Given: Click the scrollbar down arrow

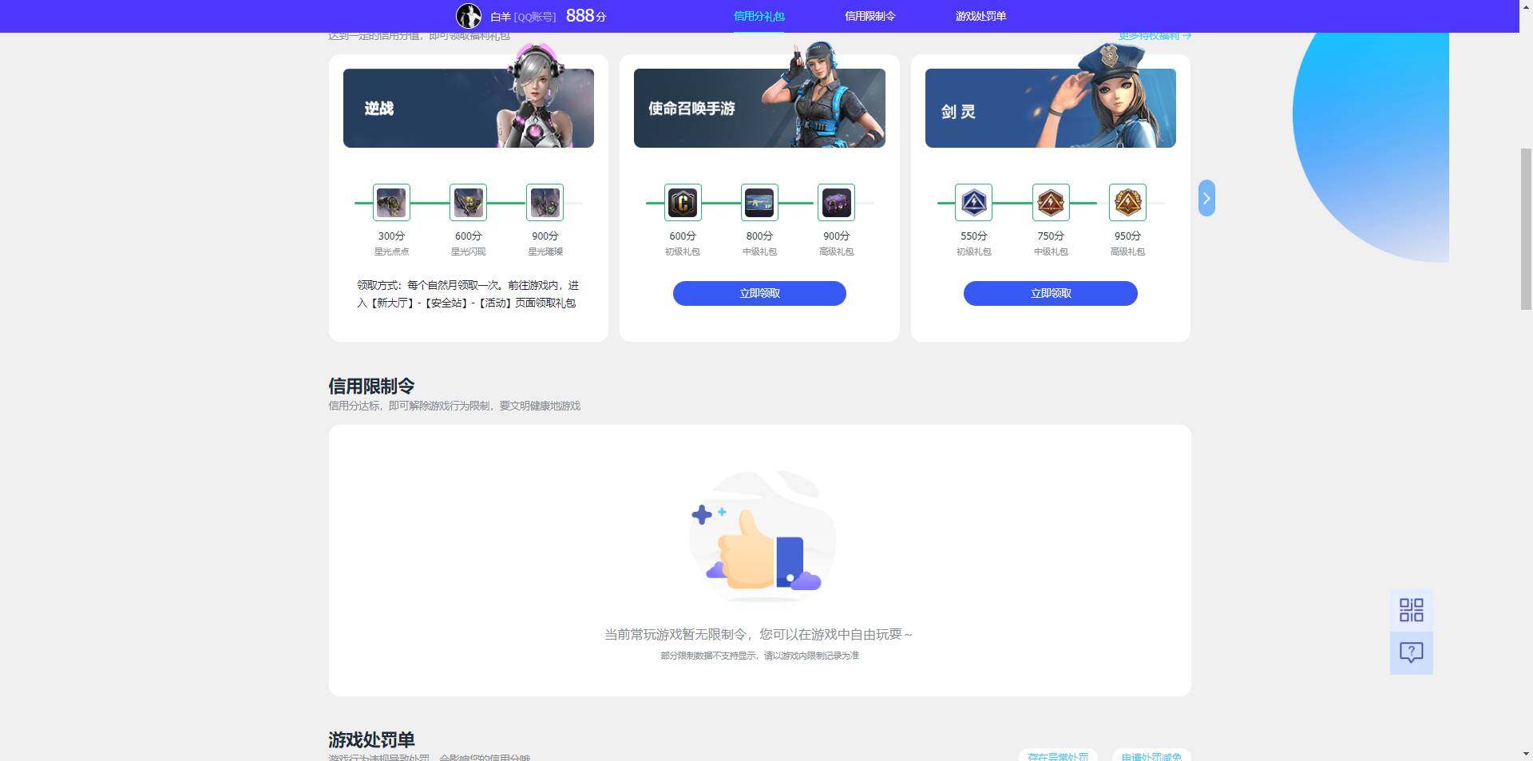Looking at the screenshot, I should (x=1526, y=753).
